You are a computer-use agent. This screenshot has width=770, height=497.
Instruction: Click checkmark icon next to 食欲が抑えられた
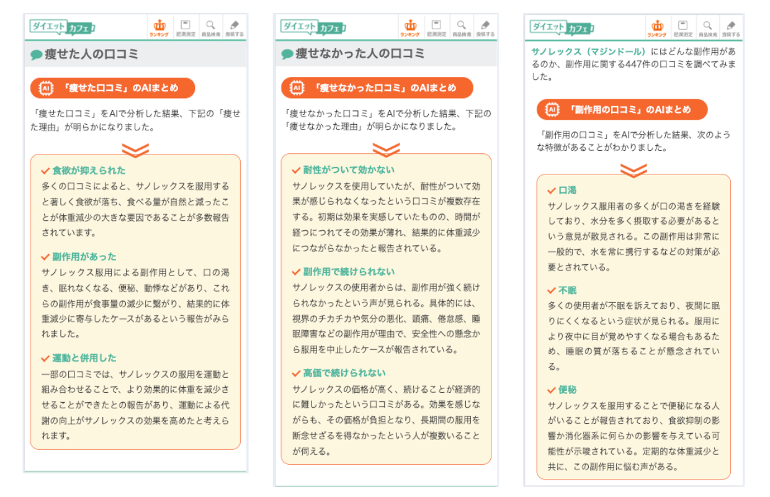coord(45,170)
